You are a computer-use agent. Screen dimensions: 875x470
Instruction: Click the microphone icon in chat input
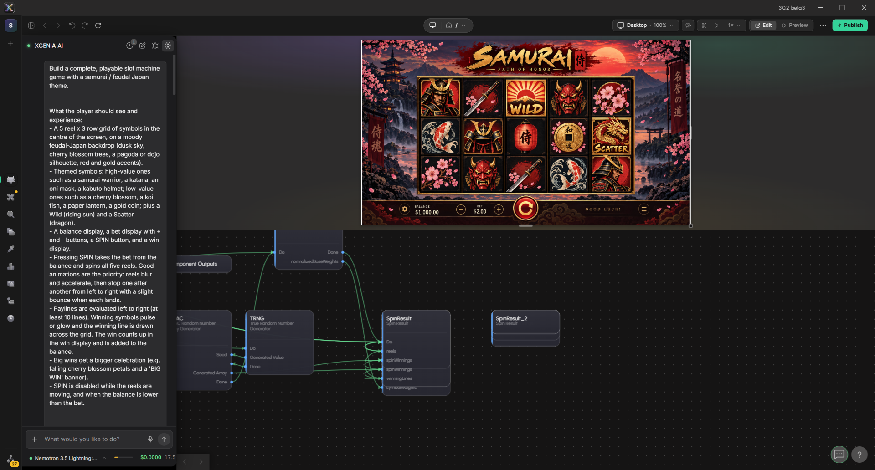click(150, 439)
